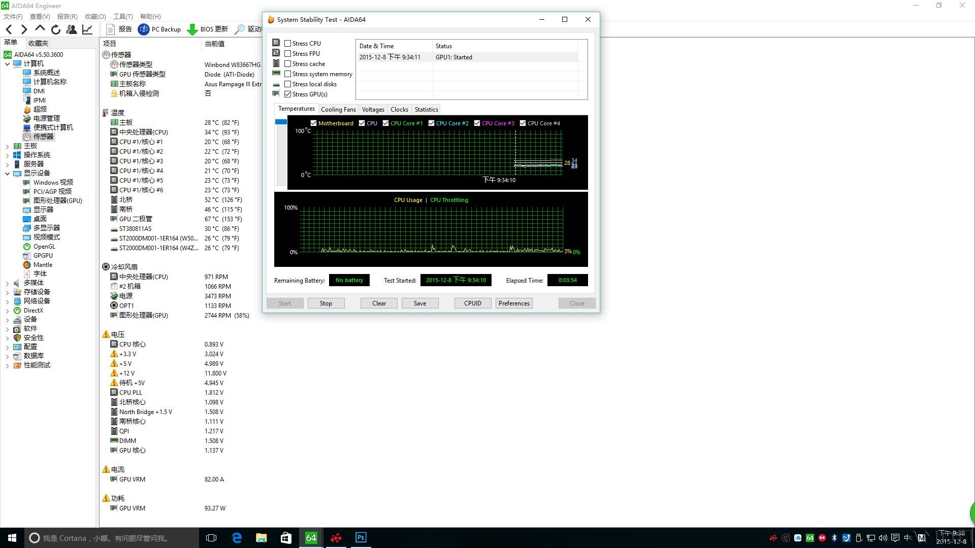This screenshot has height=548, width=975.
Task: Click Task View button on taskbar
Action: click(x=211, y=538)
